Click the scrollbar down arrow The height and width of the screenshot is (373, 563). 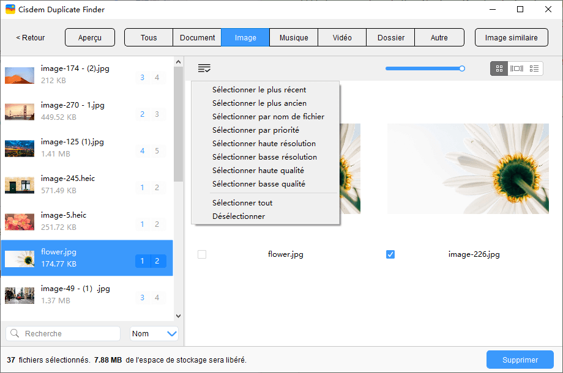pos(179,316)
